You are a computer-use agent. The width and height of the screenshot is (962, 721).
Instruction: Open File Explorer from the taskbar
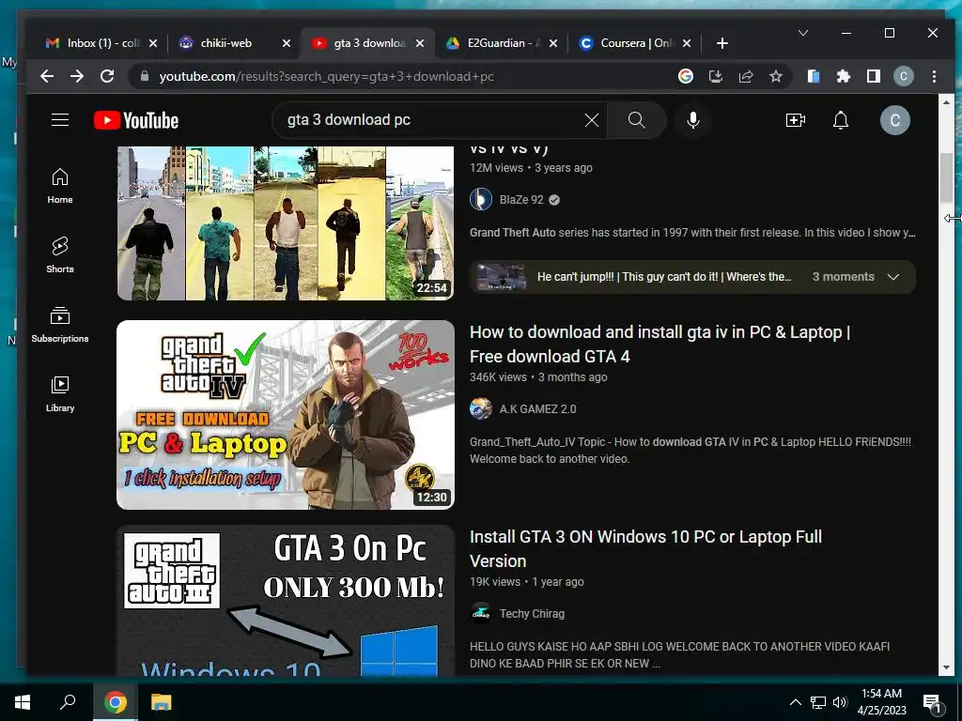(x=162, y=702)
